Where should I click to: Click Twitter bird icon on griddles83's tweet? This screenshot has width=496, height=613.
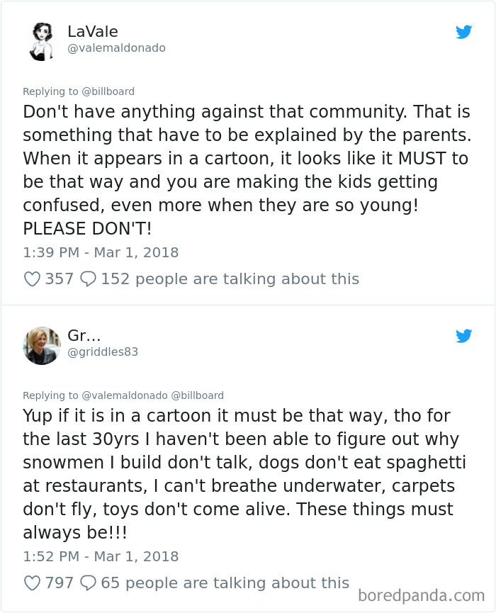click(x=463, y=336)
